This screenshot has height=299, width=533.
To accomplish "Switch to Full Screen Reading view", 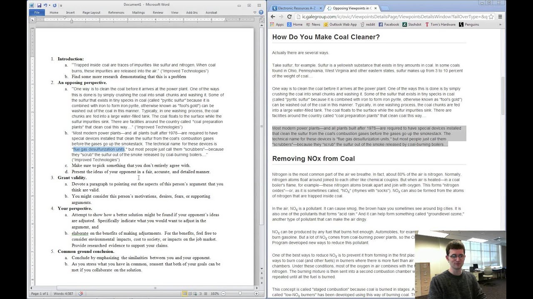I will [190, 294].
